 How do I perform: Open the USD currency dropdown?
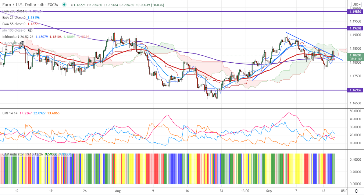[x=356, y=4]
